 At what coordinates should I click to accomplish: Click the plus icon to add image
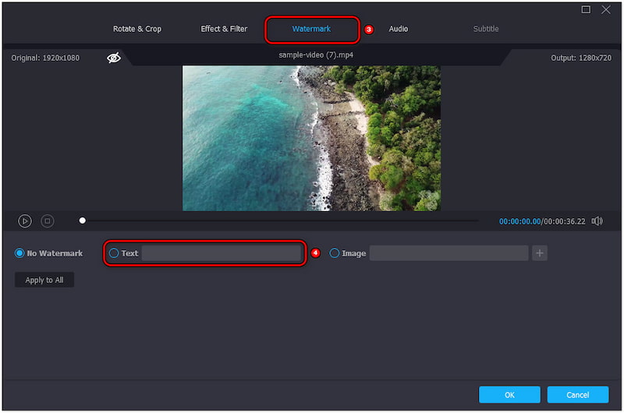tap(540, 253)
